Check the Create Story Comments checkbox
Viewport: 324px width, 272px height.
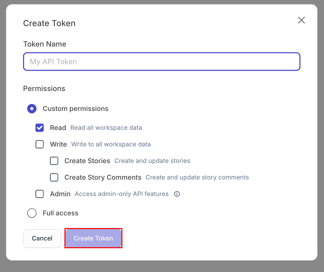(x=54, y=177)
